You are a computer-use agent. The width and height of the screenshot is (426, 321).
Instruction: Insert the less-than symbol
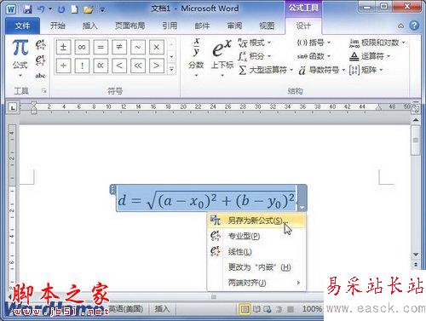(x=119, y=66)
